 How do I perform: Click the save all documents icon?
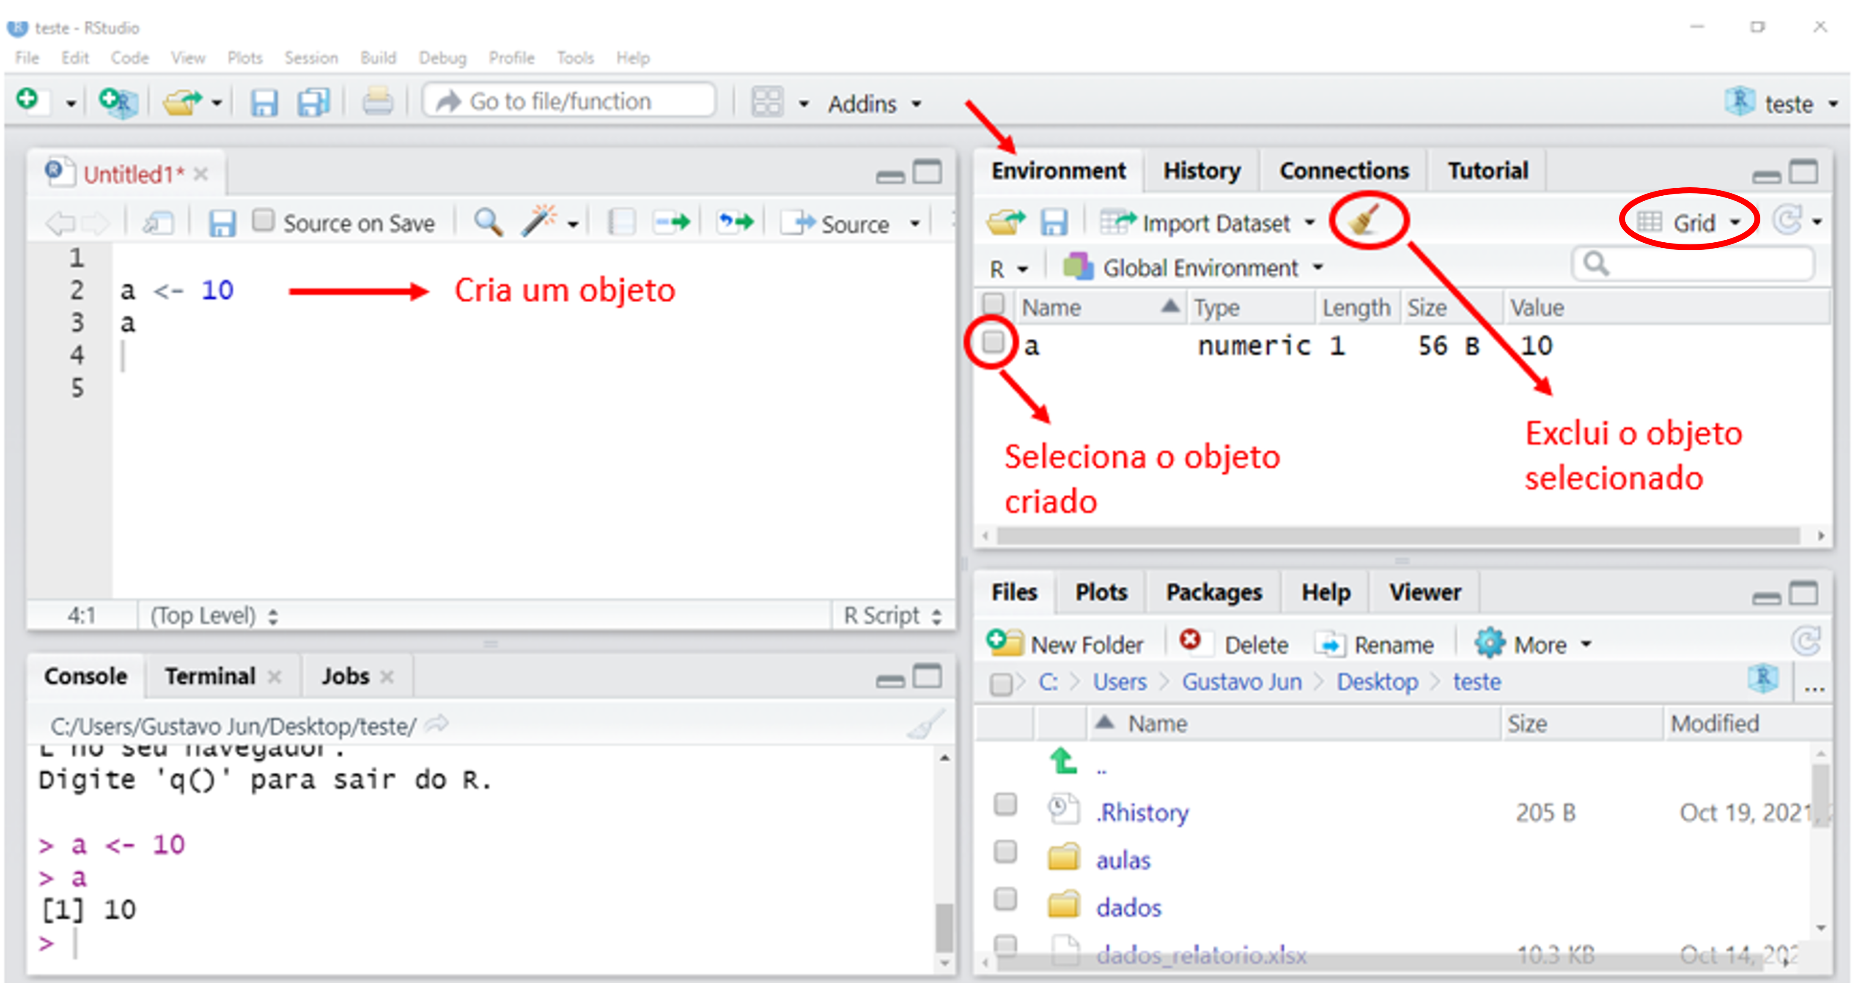[313, 103]
